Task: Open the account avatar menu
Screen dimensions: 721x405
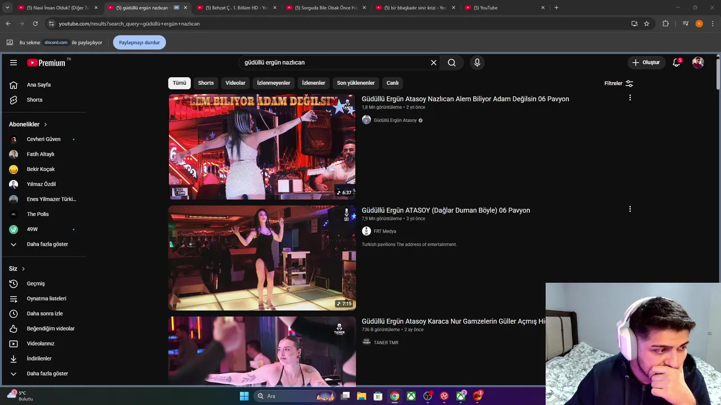Action: coord(698,62)
